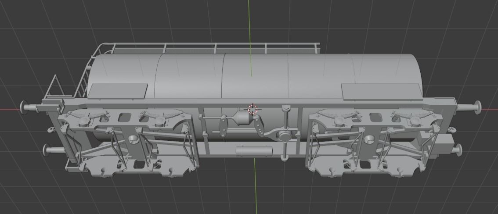Select the brake cylinder beside the 3D cursor
This screenshot has width=498, height=214.
point(242,118)
